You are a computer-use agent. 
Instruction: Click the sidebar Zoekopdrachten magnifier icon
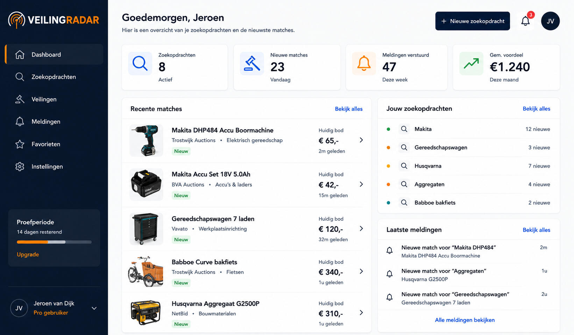pyautogui.click(x=20, y=77)
